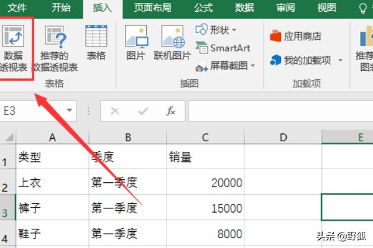Insert a Picture (图片)
This screenshot has height=248, width=373.
point(136,43)
